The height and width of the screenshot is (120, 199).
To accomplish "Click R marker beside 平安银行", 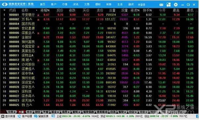I will (x=38, y=15).
